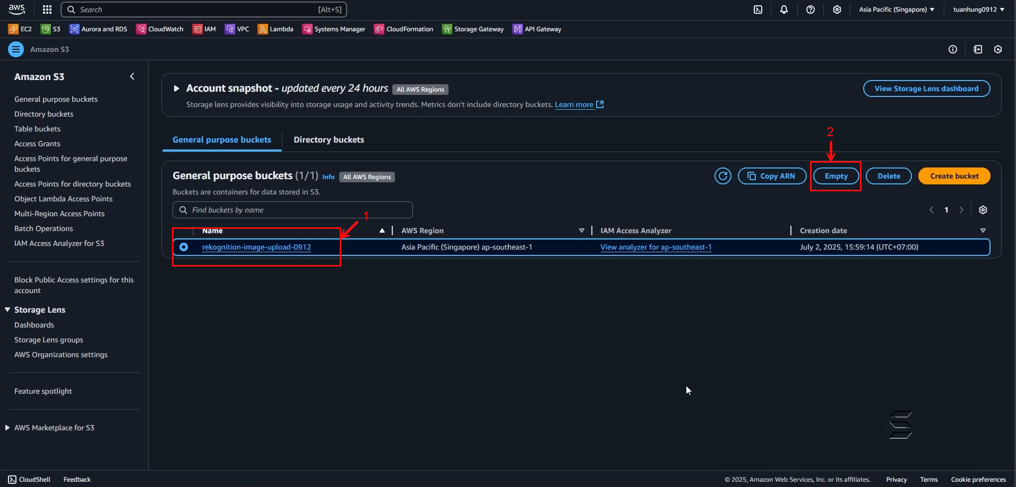The image size is (1016, 487).
Task: Open the AWS home logo
Action: (17, 9)
